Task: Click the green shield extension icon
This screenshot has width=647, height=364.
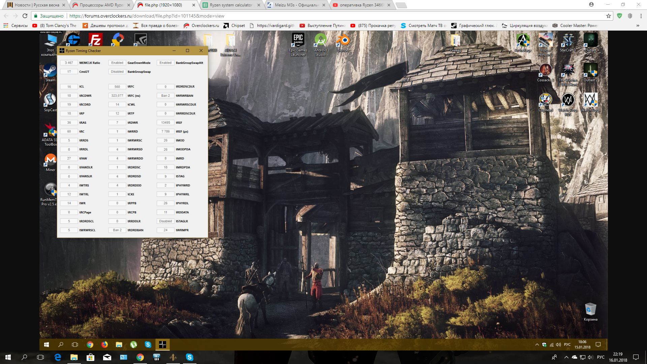Action: pyautogui.click(x=619, y=16)
